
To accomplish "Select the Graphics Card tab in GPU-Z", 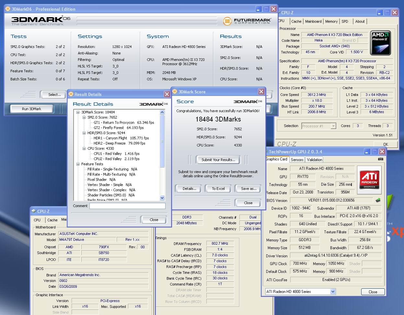I will pos(276,159).
